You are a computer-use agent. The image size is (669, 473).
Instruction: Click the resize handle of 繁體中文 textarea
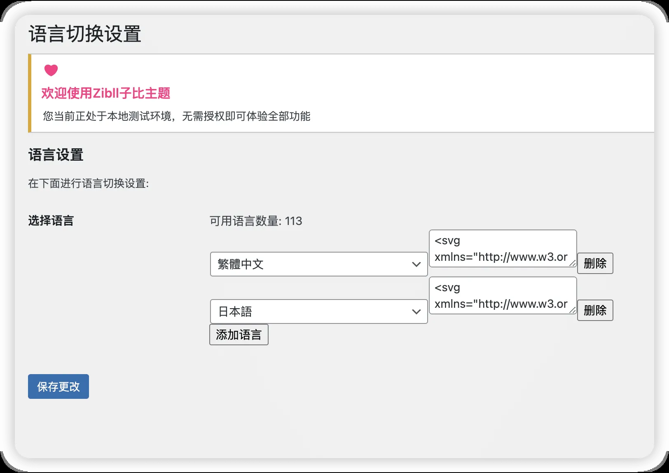pyautogui.click(x=573, y=263)
